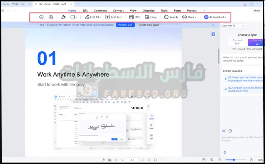
Task: Click the Perform OCR button
Action: [125, 25]
